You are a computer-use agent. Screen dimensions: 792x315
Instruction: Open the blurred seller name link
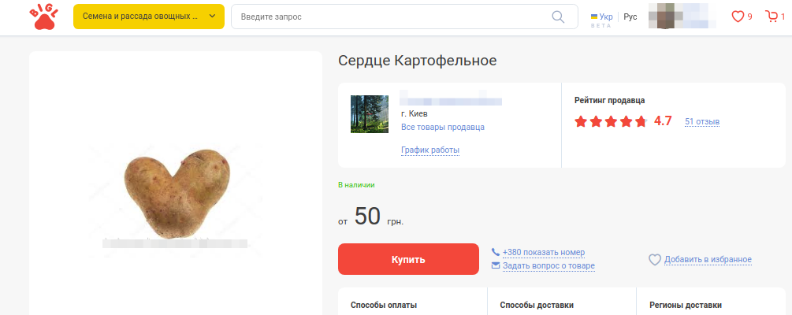pyautogui.click(x=451, y=98)
